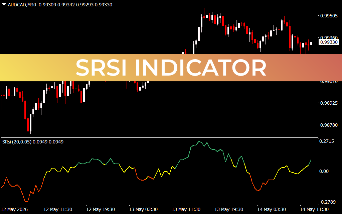This screenshot has height=214, width=342.
Task: Click the 0.98780 price axis label
Action: [x=329, y=125]
